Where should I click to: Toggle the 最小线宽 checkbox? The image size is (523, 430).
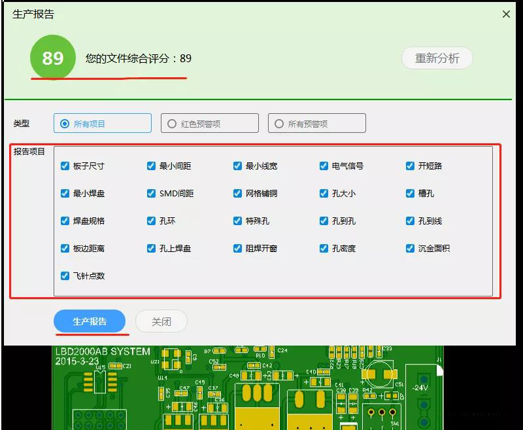pos(237,166)
